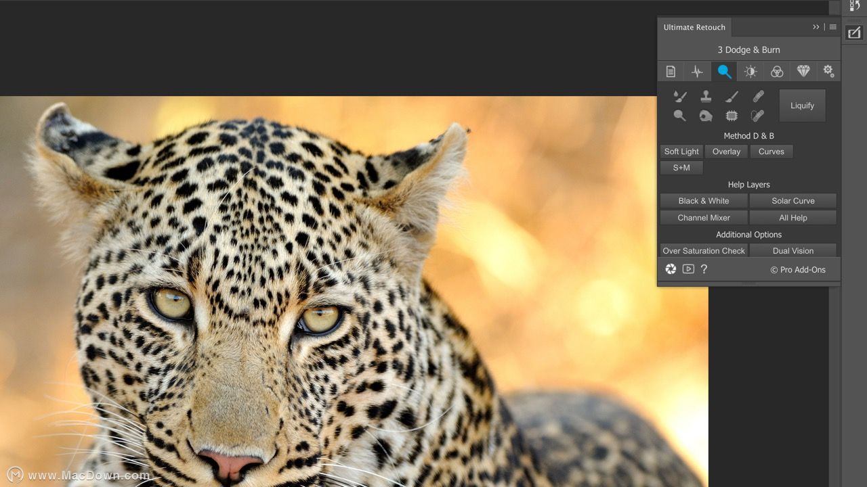
Task: Select the clone stamp tool icon
Action: click(x=706, y=97)
